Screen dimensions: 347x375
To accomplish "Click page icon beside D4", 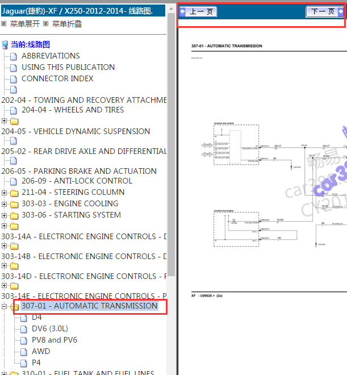I will click(24, 318).
